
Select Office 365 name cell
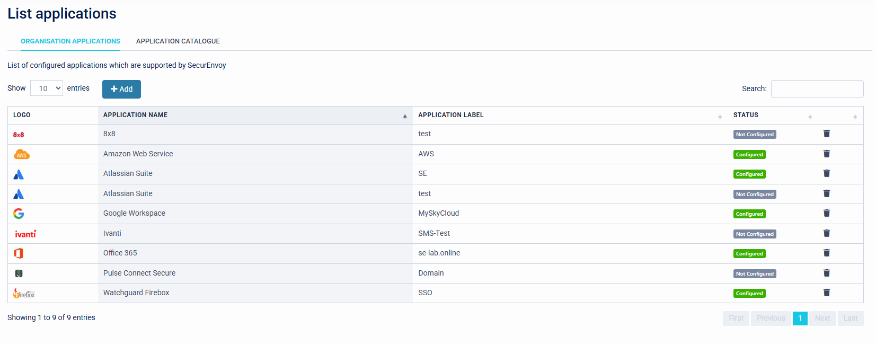[255, 253]
